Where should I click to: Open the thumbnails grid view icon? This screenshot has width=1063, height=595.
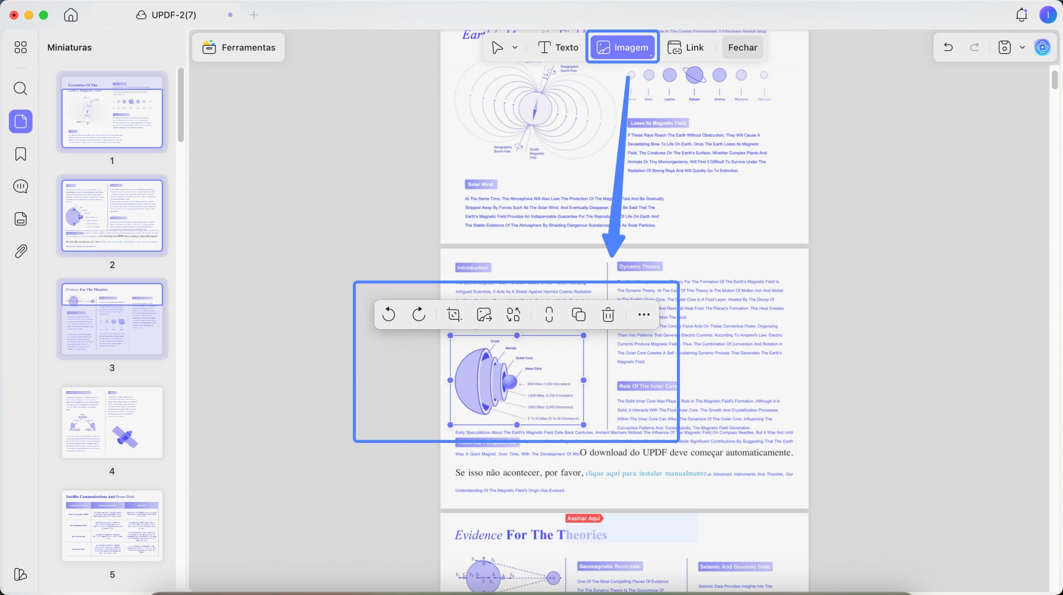pyautogui.click(x=20, y=47)
